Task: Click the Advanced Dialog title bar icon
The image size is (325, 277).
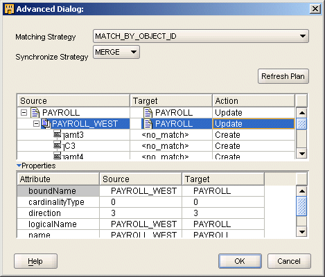Action: (x=10, y=9)
